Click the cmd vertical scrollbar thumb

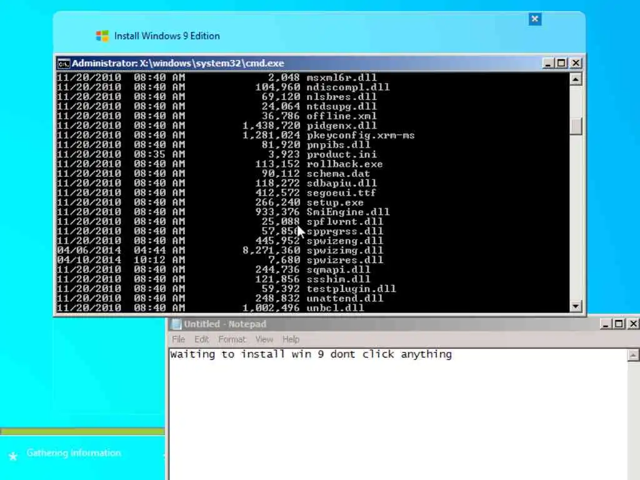click(576, 126)
